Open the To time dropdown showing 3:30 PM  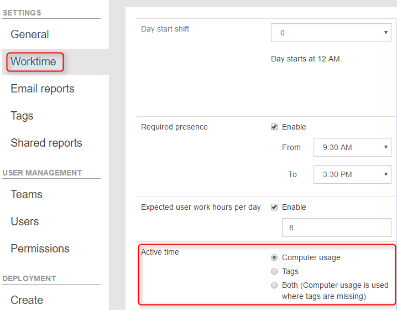tap(352, 174)
